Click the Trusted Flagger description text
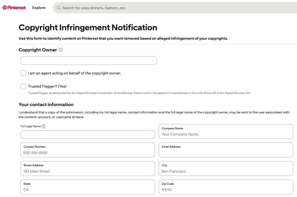297x197 pixels. (139, 93)
